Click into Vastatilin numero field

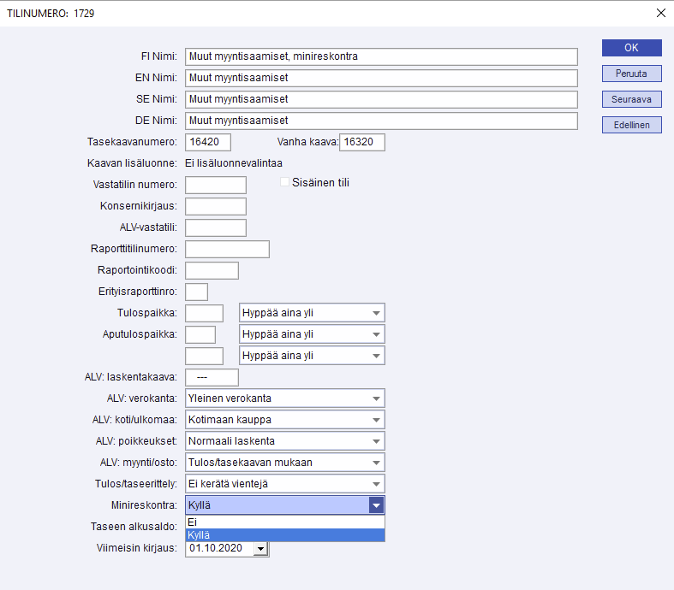216,185
